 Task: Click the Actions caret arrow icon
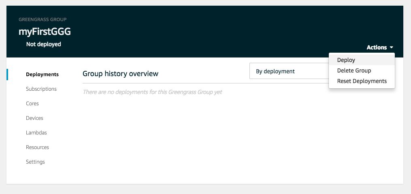[x=391, y=48]
